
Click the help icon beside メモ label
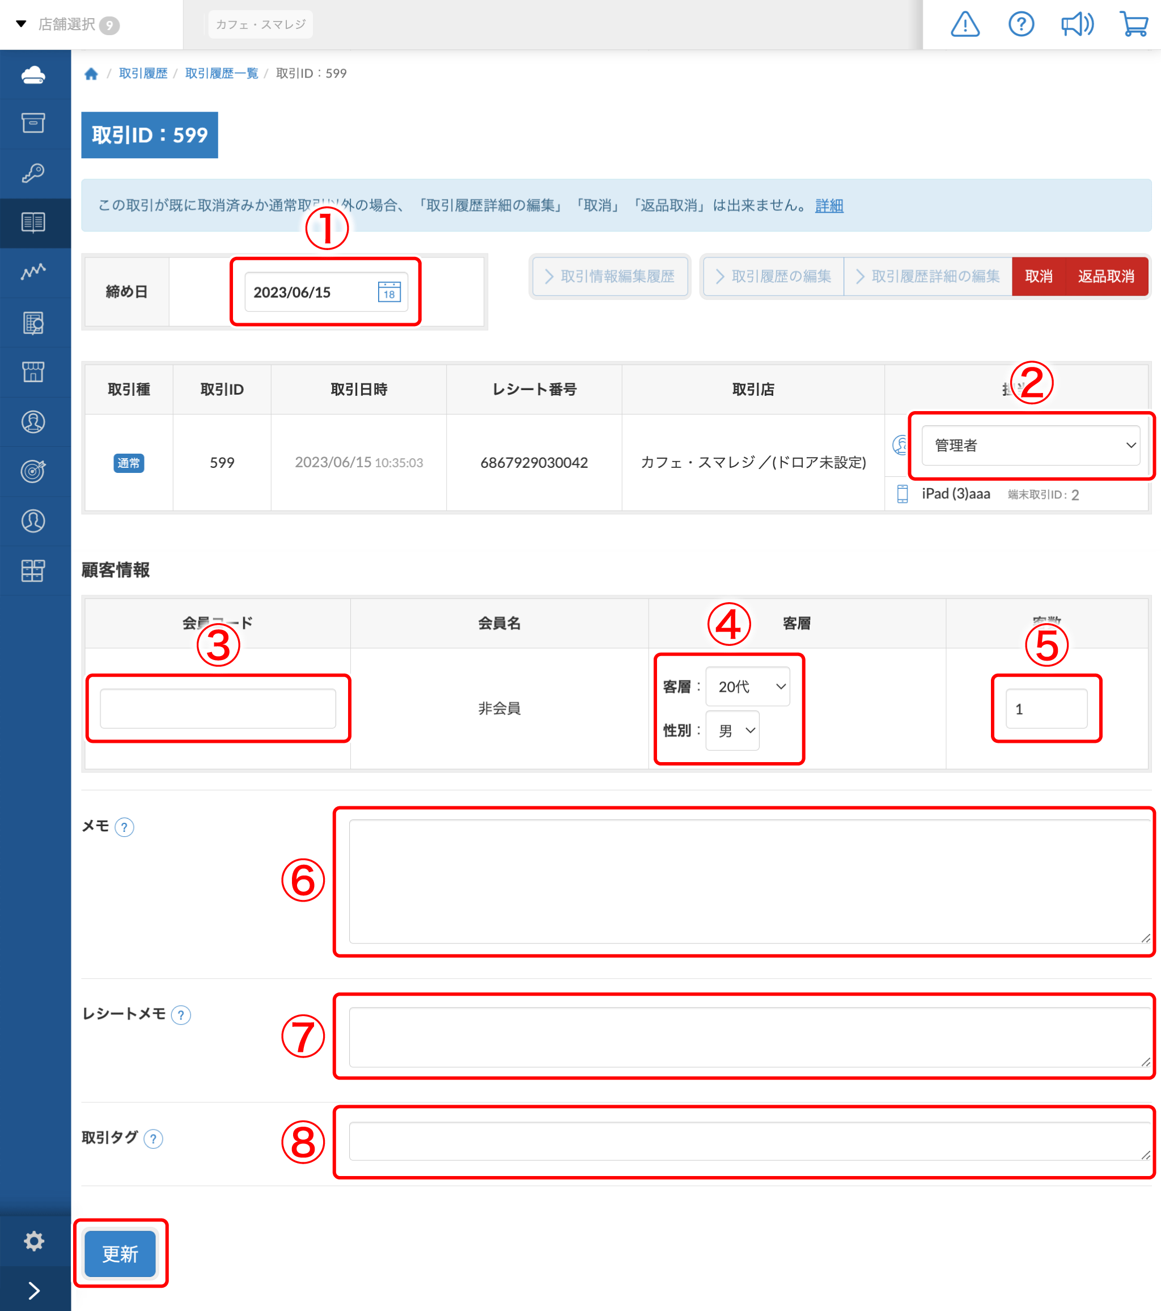(124, 827)
